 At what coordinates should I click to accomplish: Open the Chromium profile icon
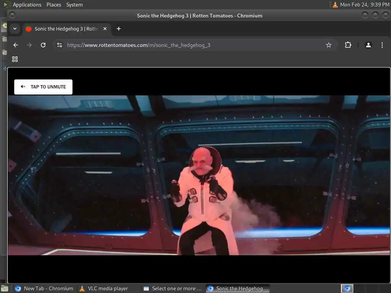tap(368, 45)
